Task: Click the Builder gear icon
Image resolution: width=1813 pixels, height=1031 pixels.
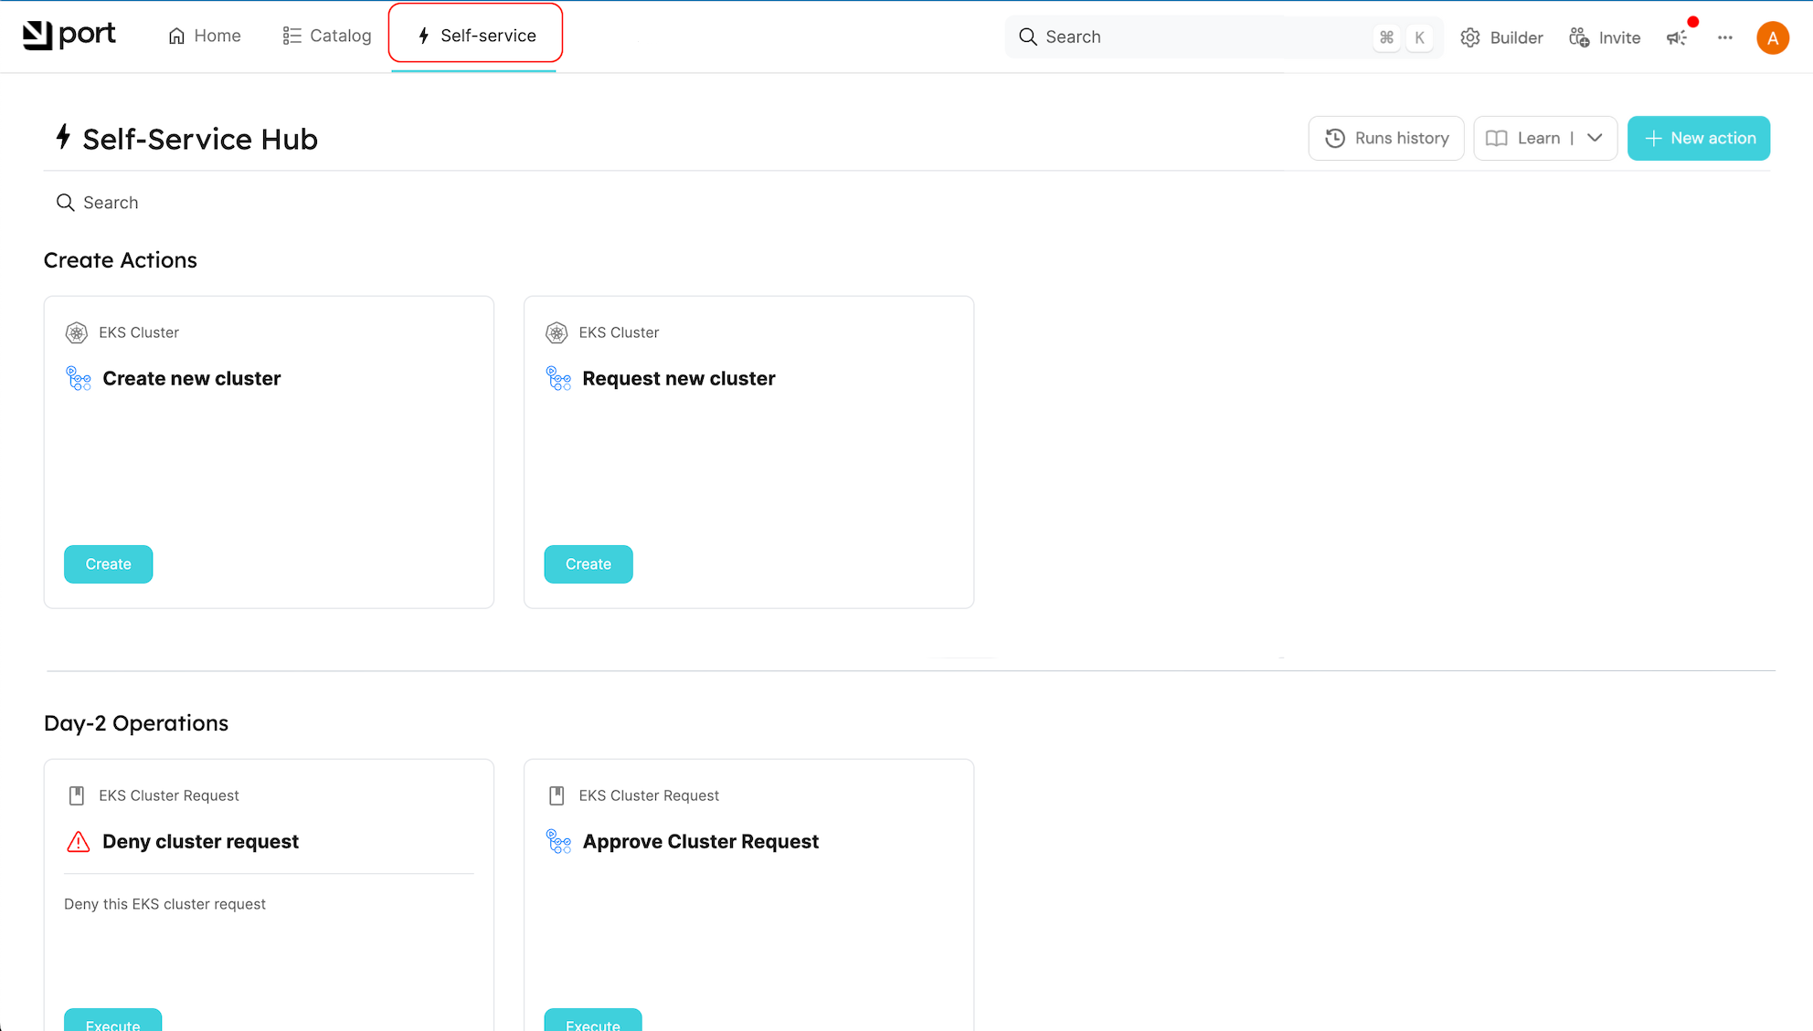Action: [x=1470, y=37]
